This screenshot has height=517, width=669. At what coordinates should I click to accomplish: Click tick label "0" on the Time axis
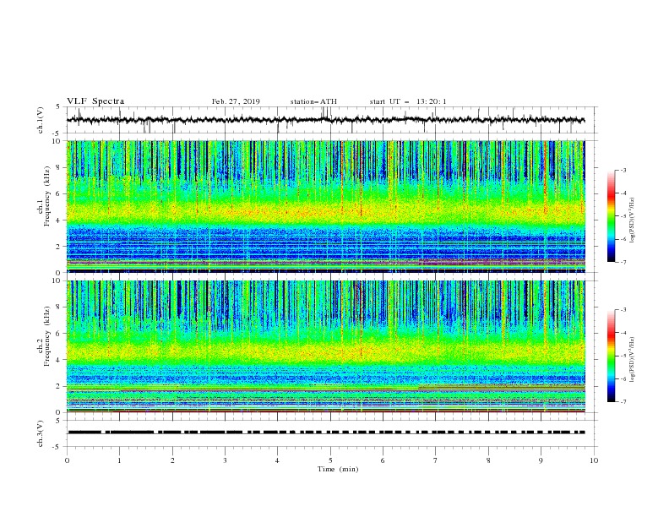click(67, 460)
